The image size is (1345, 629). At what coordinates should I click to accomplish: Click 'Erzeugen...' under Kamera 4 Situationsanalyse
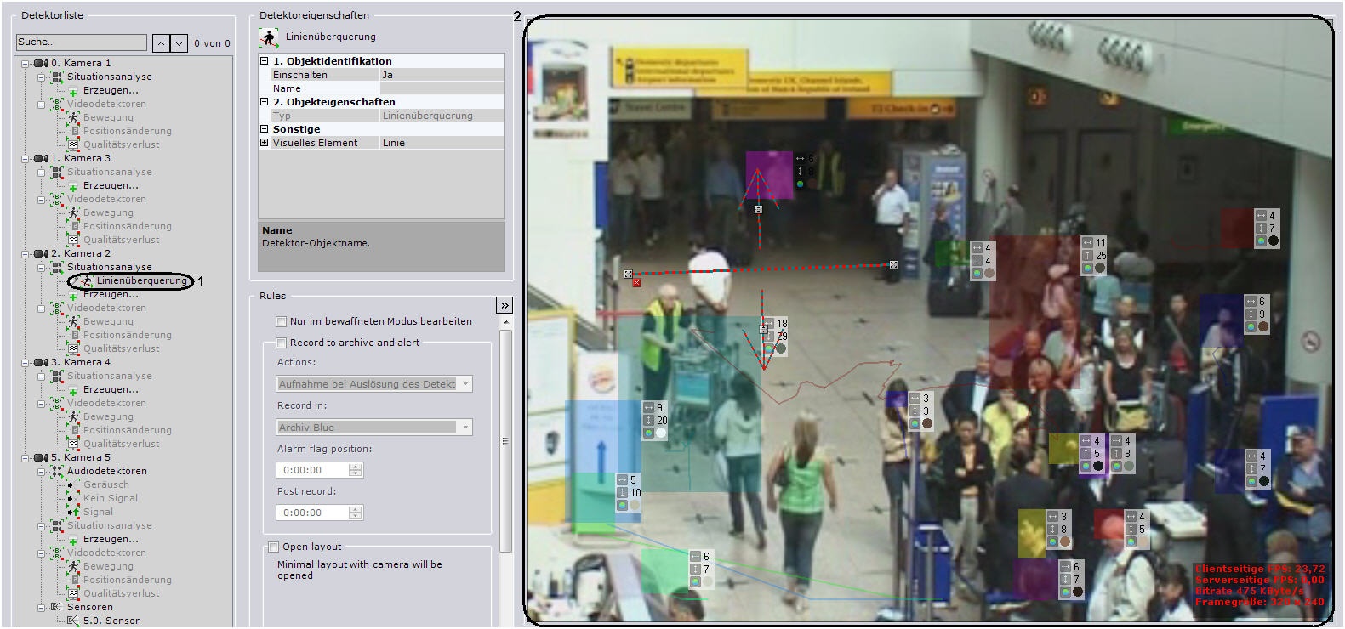pyautogui.click(x=111, y=389)
